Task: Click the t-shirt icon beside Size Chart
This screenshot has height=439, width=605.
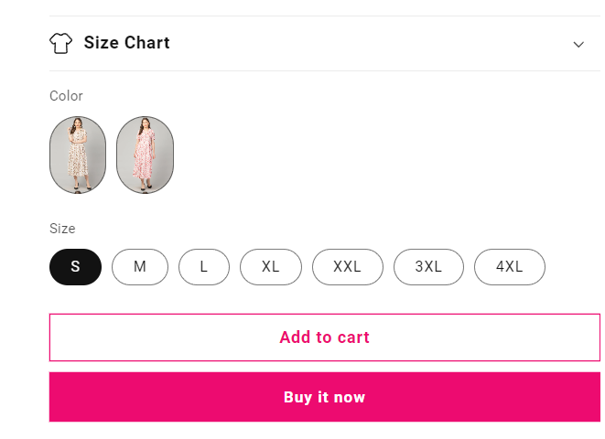Action: tap(60, 43)
